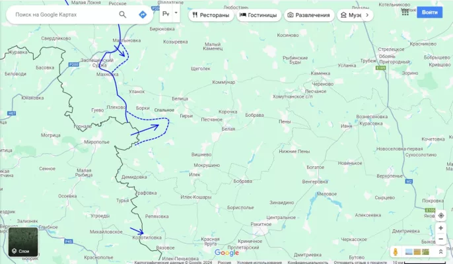Open the green terrain photo thumbnail
Image resolution: width=453 pixels, height=264 pixels.
[425, 252]
